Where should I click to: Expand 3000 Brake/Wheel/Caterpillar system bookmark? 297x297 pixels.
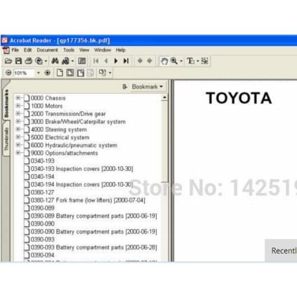18,121
